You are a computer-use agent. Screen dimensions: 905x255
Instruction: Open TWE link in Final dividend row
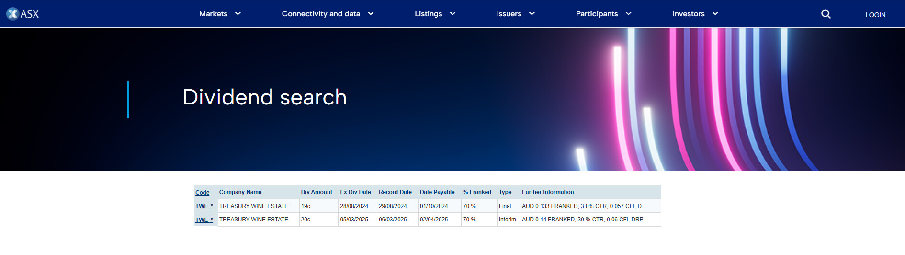coord(204,206)
